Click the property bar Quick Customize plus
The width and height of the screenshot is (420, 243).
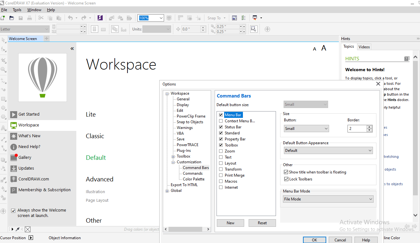pyautogui.click(x=267, y=29)
